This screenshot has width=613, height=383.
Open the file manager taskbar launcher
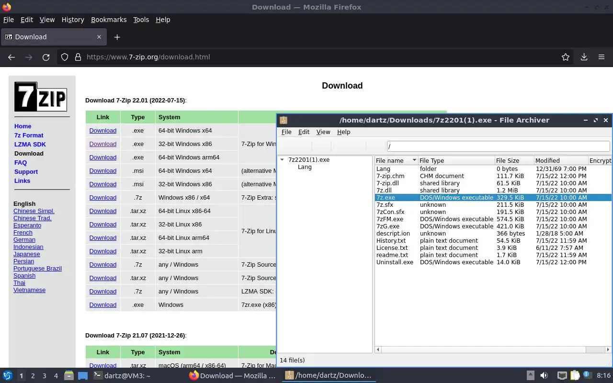(69, 375)
